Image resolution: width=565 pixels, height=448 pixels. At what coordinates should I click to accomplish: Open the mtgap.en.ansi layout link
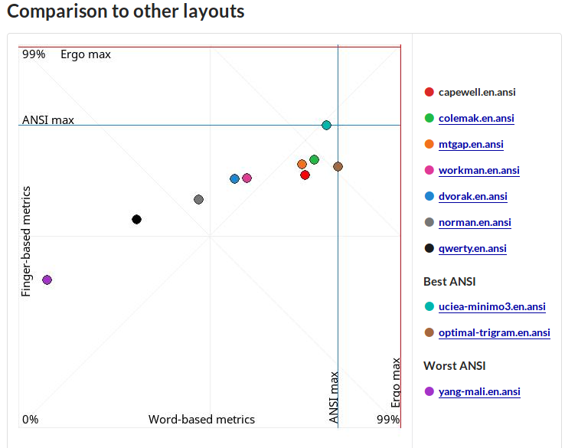(x=471, y=144)
